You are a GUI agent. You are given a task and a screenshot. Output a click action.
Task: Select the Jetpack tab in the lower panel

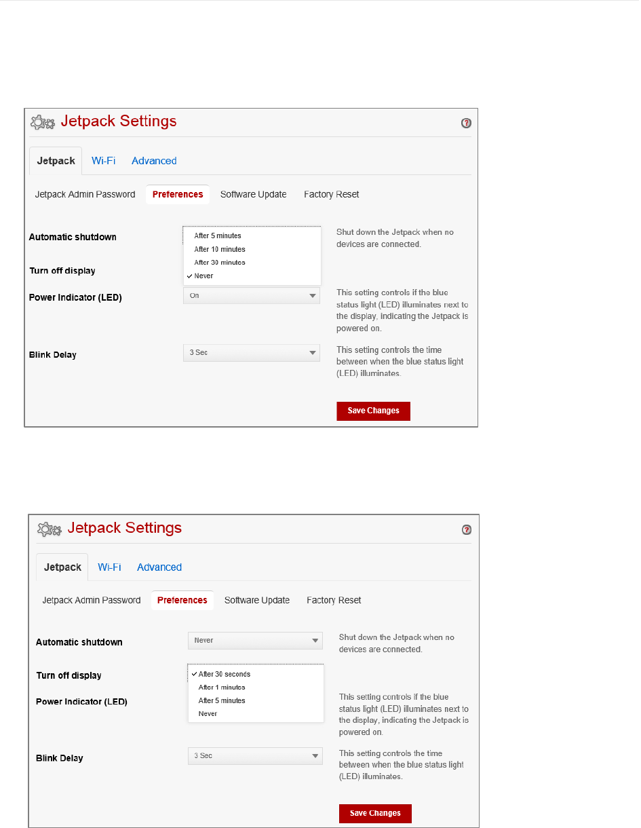pos(62,567)
